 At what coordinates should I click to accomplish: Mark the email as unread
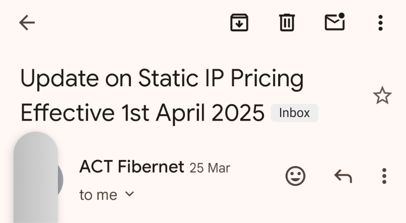click(x=334, y=23)
